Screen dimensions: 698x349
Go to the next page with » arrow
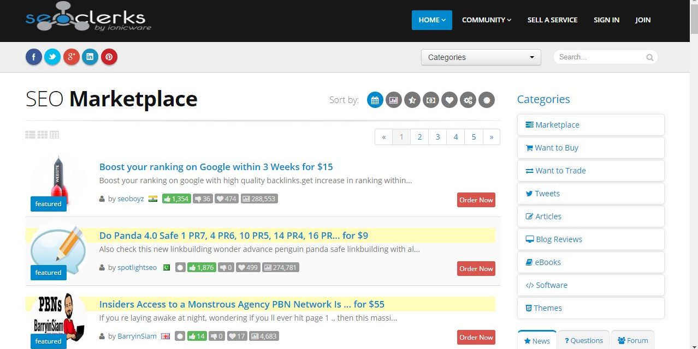[492, 137]
